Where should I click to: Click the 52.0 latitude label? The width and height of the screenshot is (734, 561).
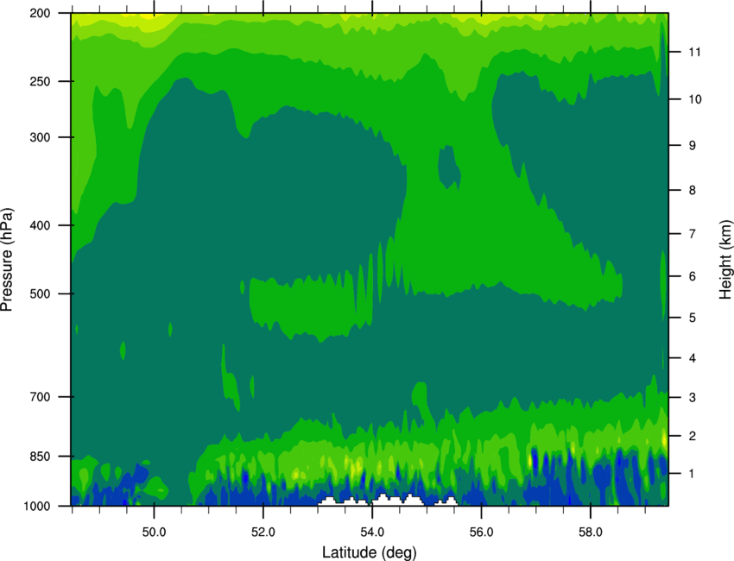coord(263,533)
